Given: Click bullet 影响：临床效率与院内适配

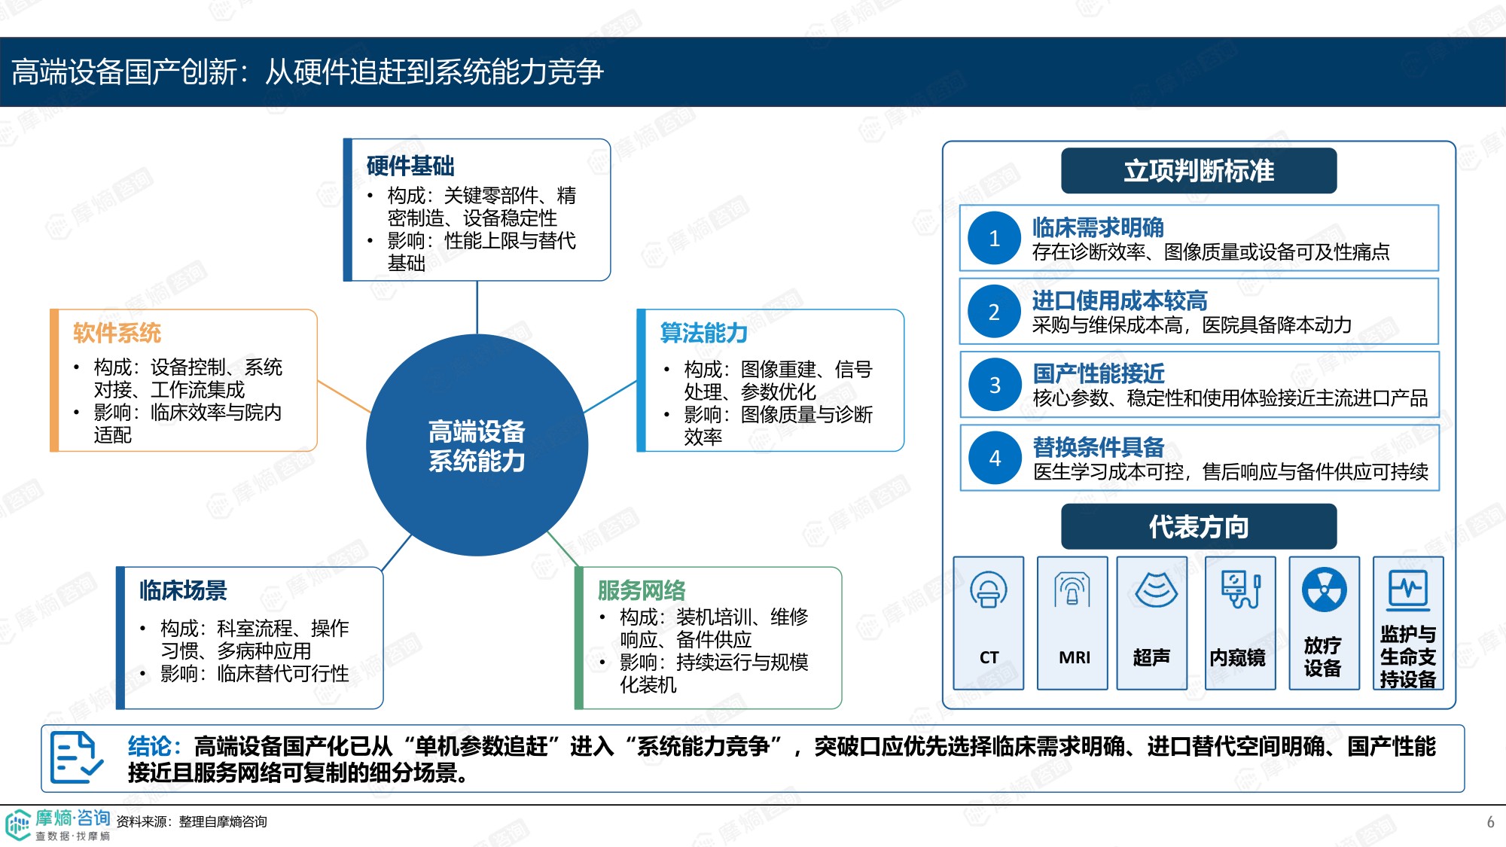Looking at the screenshot, I should (188, 423).
